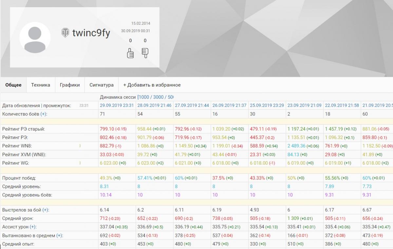Click the blocked damage value 692
The image size is (393, 249).
click(103, 235)
